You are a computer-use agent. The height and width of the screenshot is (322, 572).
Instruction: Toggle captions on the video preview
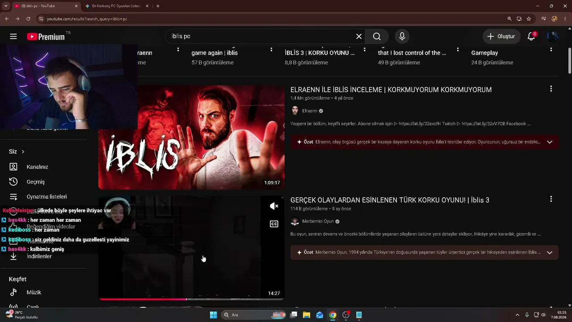coord(274,224)
